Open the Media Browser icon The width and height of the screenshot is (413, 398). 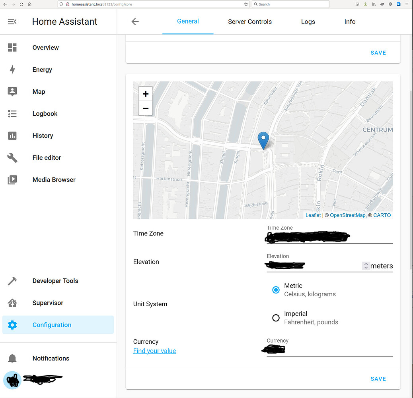(x=12, y=179)
